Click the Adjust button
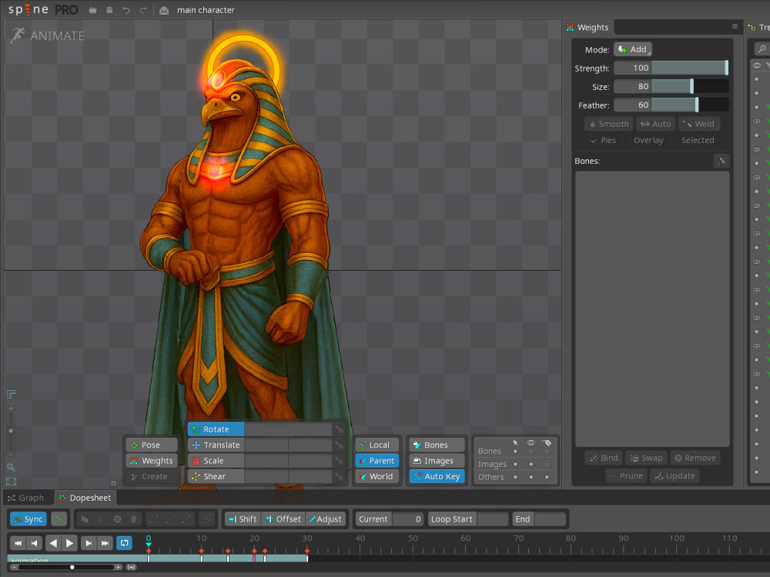The width and height of the screenshot is (770, 577). (326, 519)
